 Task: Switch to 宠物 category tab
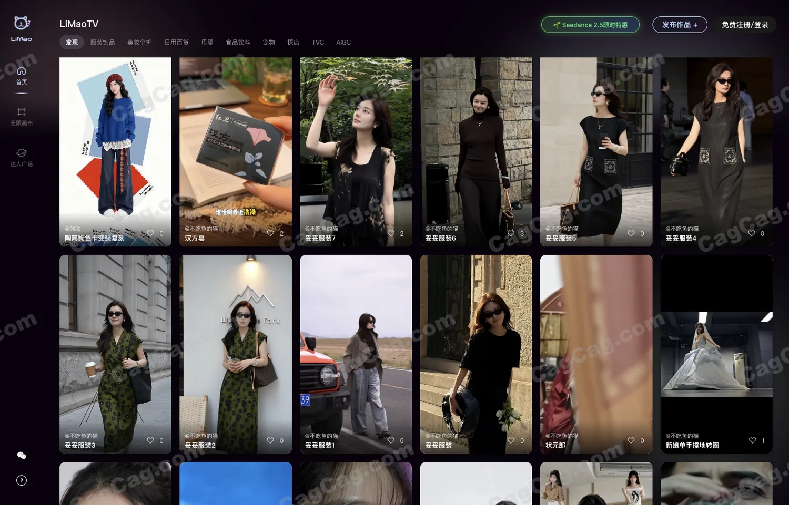coord(269,43)
